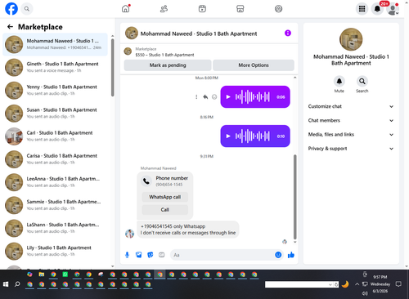Open Yenny - Studio 1 Bath Apartment chat

point(55,90)
